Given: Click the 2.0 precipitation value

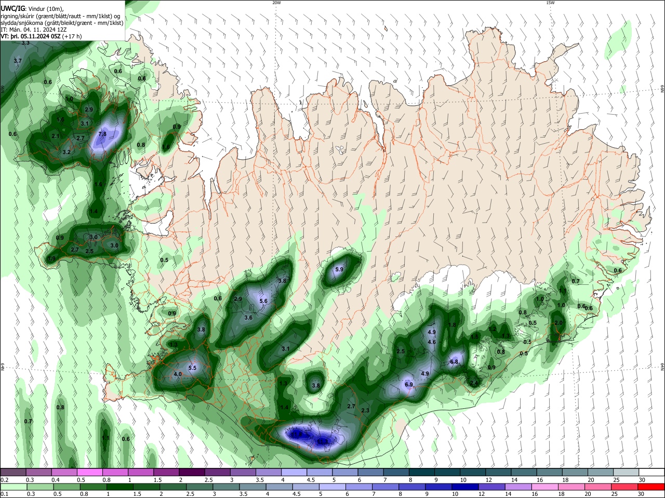Looking at the screenshot, I should [558, 323].
